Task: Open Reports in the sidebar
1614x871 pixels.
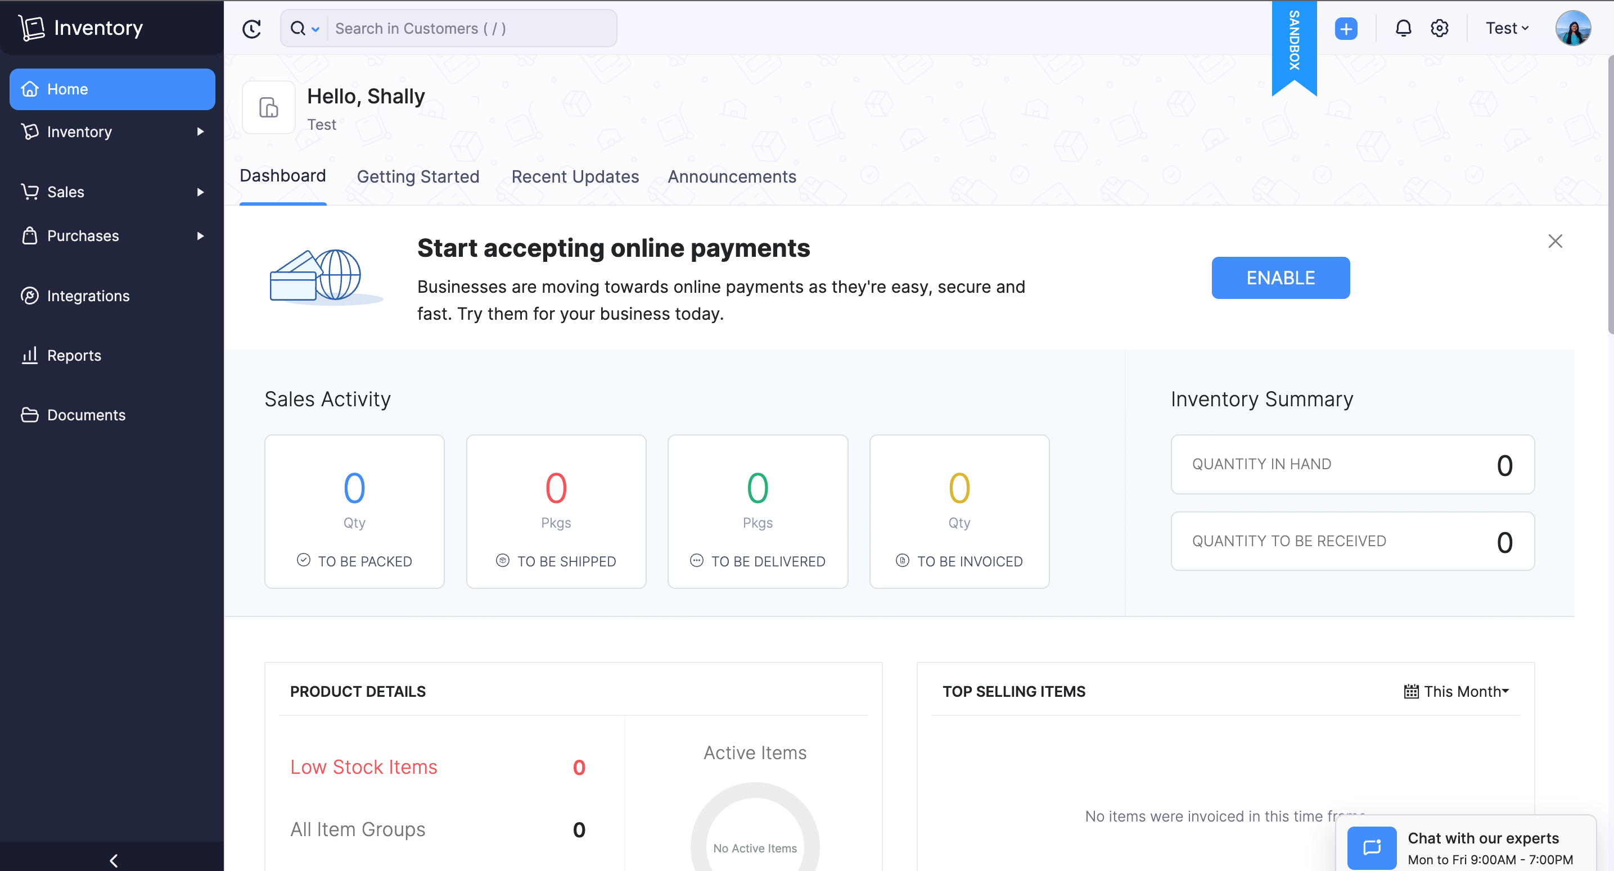Action: tap(74, 355)
